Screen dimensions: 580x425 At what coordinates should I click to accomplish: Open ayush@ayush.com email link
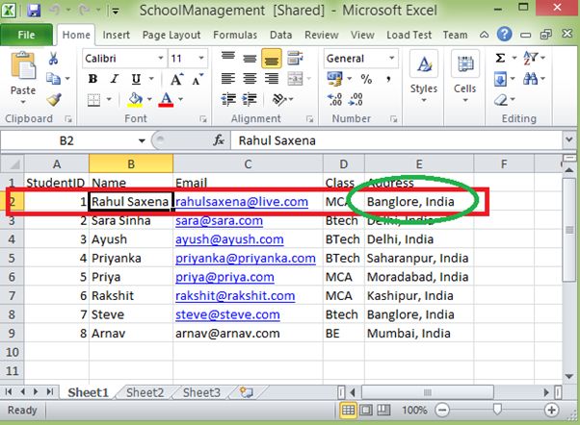point(229,239)
